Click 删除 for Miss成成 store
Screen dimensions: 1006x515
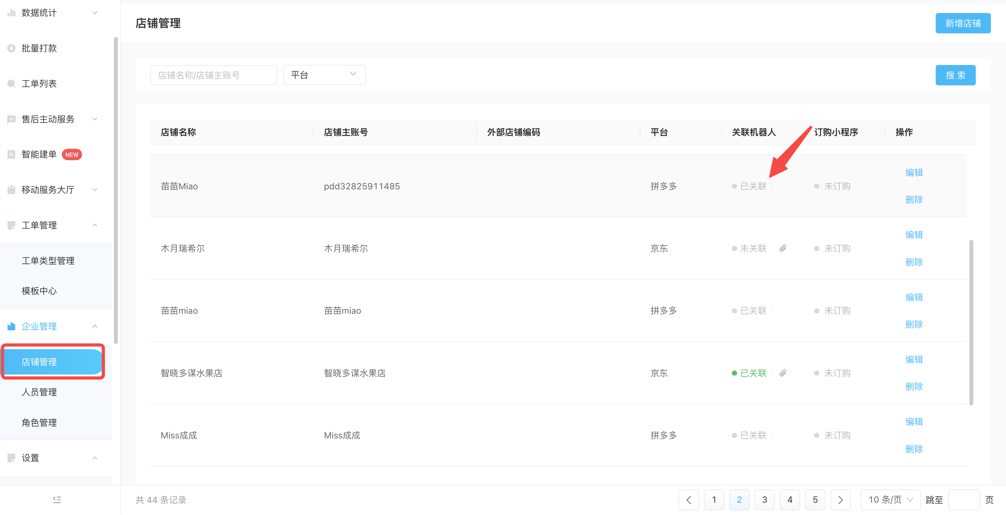click(x=914, y=449)
